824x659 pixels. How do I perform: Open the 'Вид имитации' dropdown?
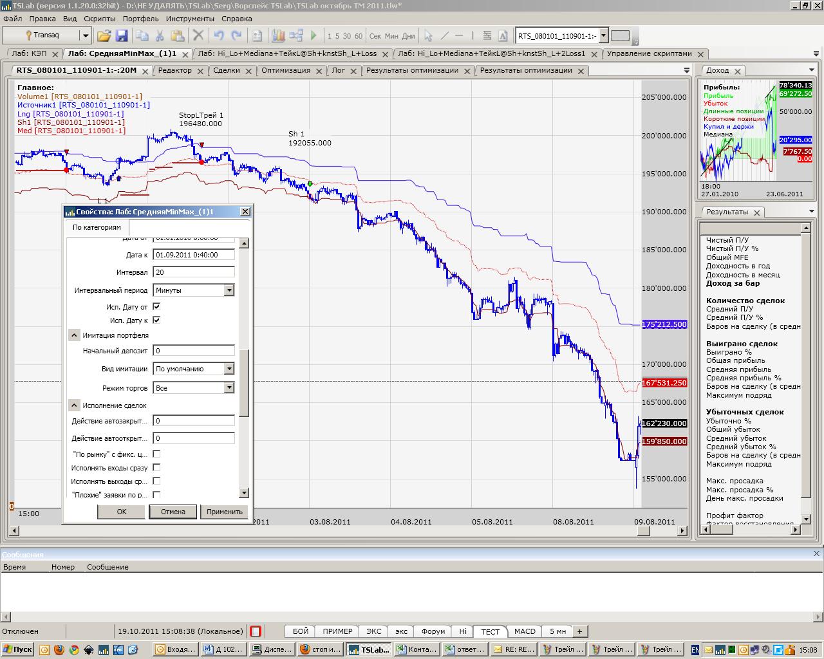[229, 369]
